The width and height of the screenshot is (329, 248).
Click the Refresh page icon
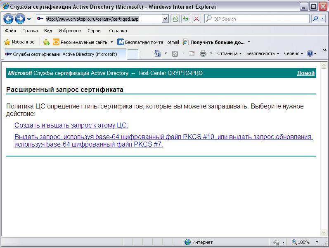pos(186,19)
